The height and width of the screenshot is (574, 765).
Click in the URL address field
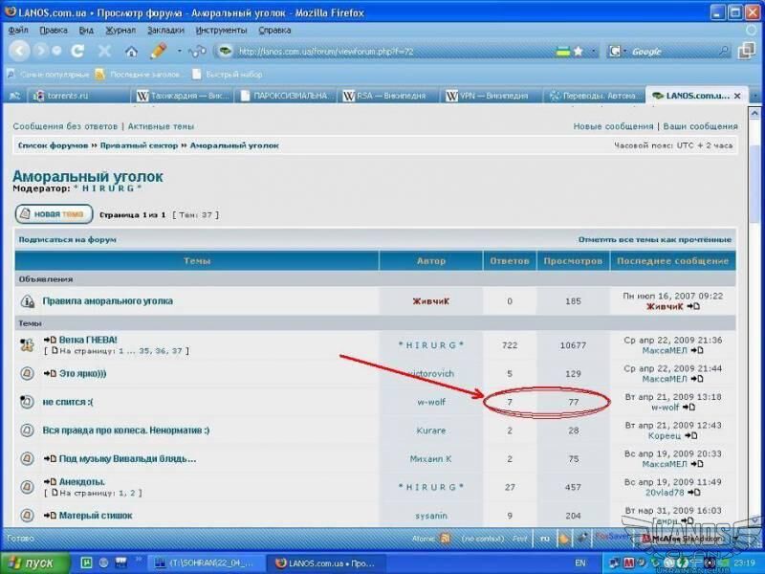382,52
